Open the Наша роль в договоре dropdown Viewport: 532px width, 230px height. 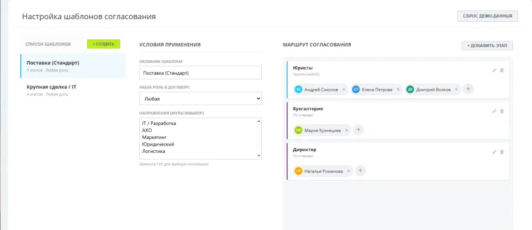pos(201,98)
